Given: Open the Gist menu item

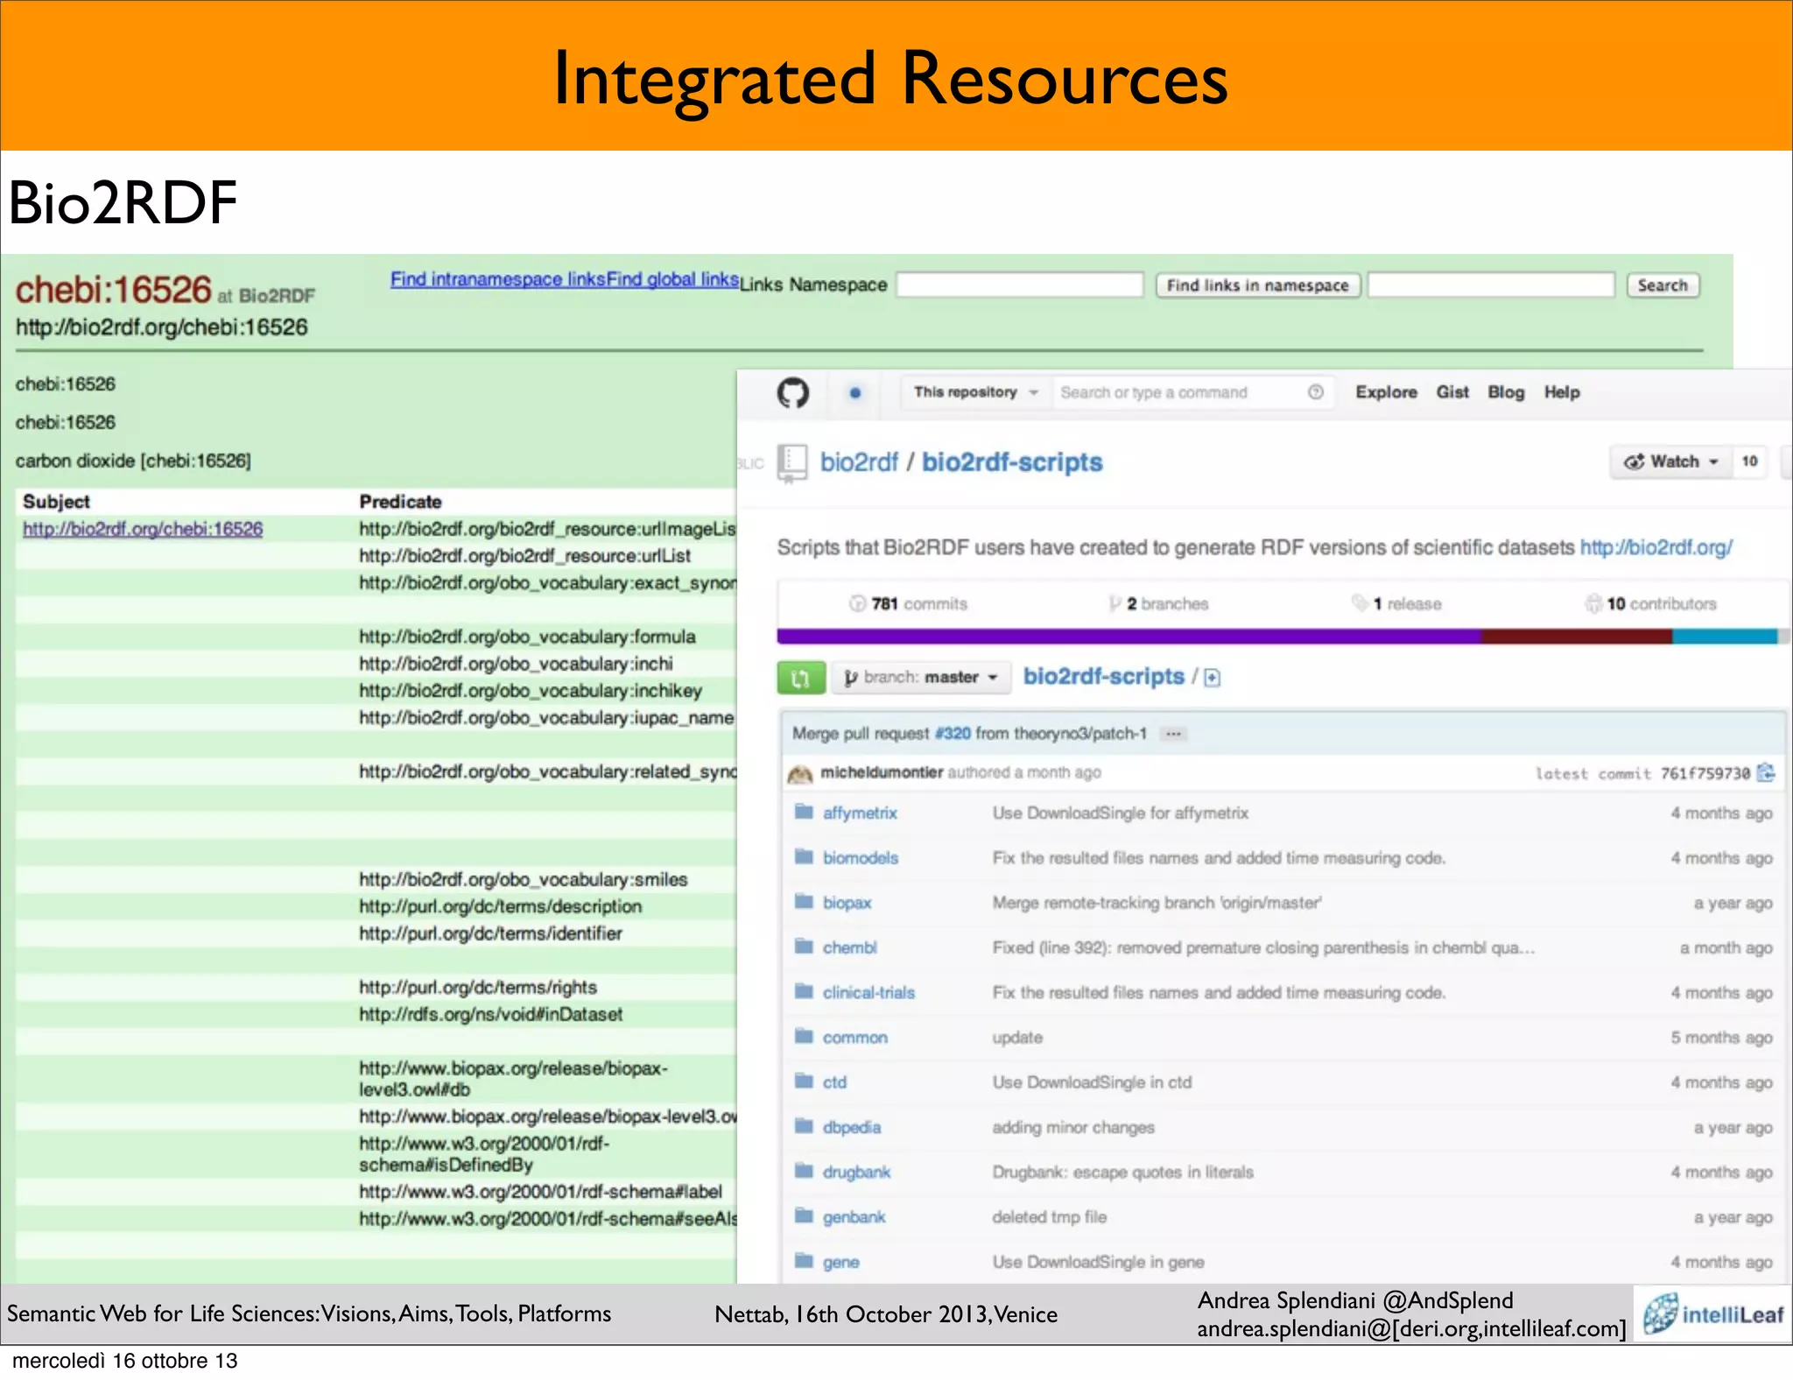Looking at the screenshot, I should (x=1452, y=392).
